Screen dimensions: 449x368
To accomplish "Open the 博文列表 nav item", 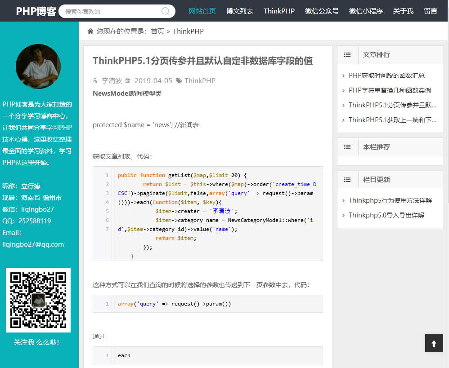I will point(240,11).
